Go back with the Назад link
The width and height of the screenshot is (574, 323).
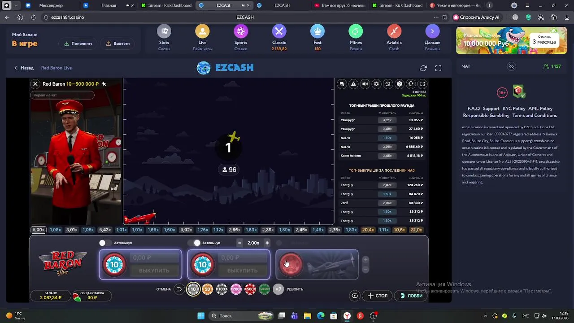[x=24, y=68]
